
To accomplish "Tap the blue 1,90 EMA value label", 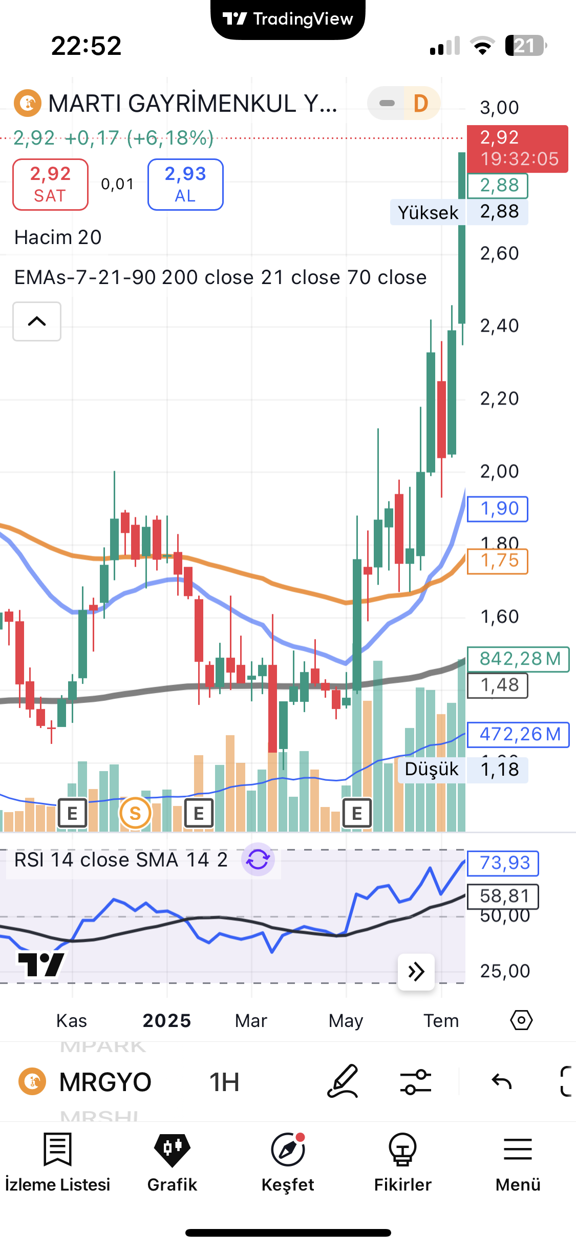I will click(498, 509).
